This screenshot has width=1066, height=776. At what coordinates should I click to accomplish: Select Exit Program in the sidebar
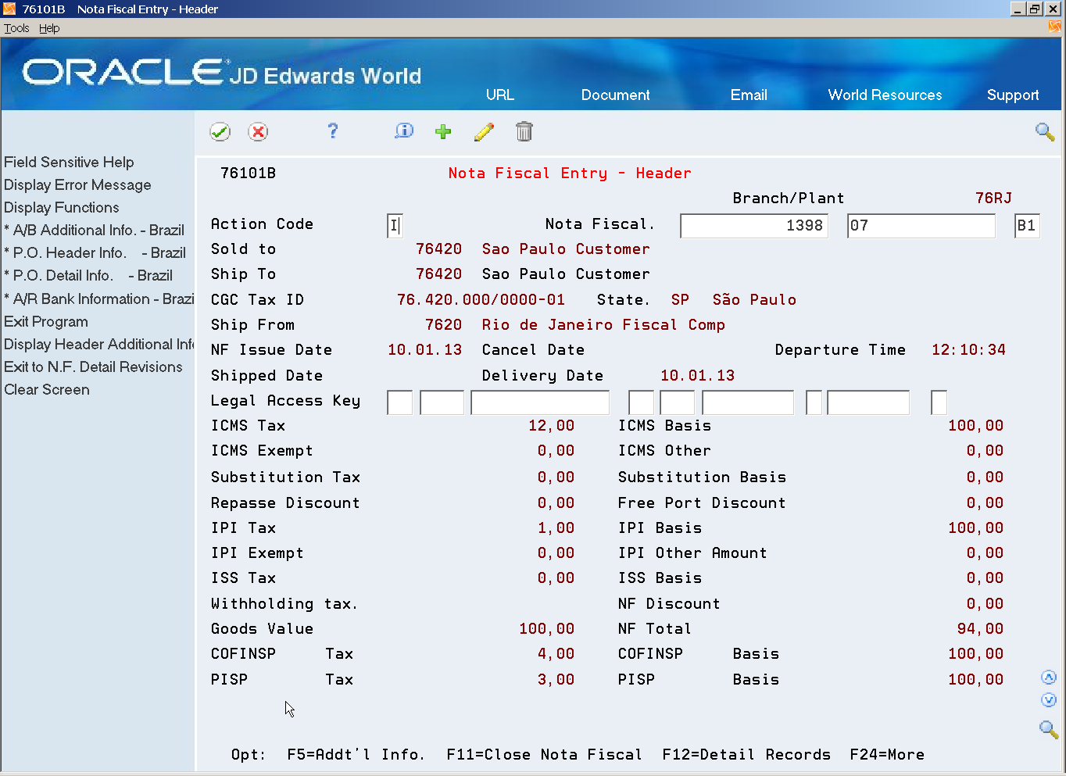pos(46,321)
